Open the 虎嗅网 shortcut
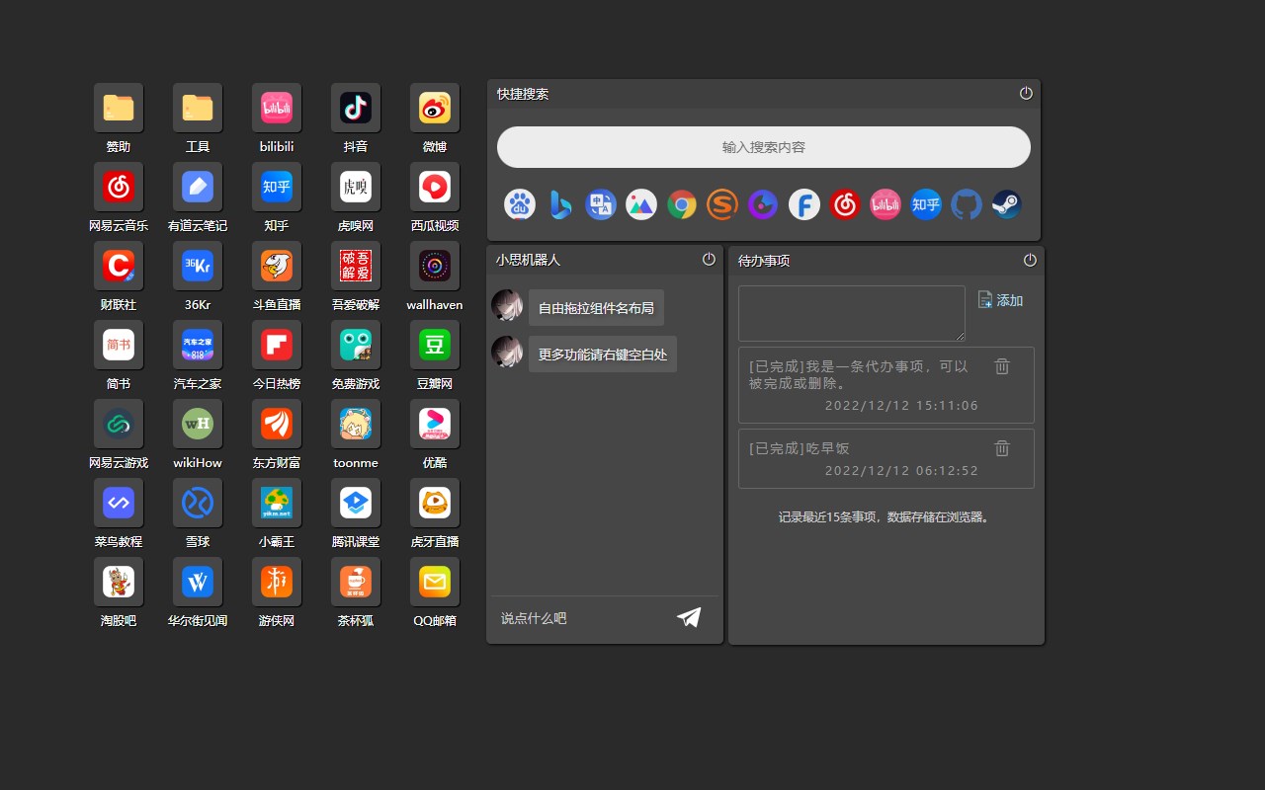The height and width of the screenshot is (790, 1265). point(356,187)
